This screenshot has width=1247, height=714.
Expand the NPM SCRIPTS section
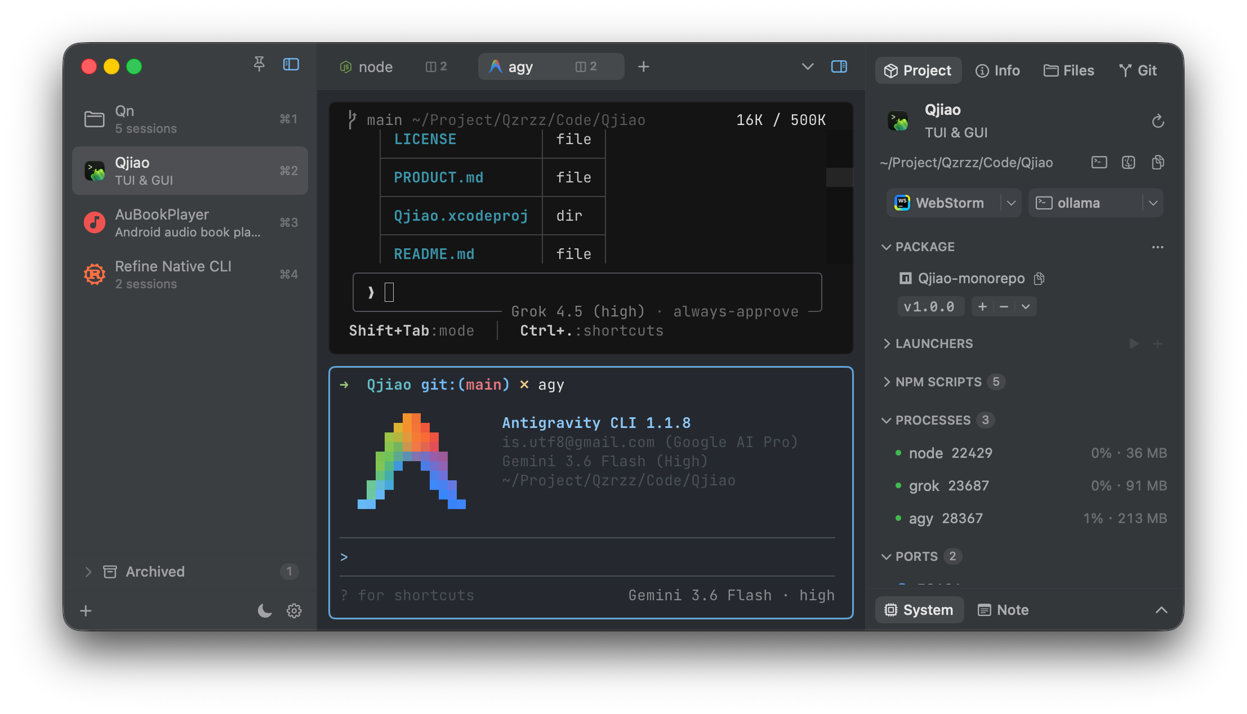click(887, 382)
